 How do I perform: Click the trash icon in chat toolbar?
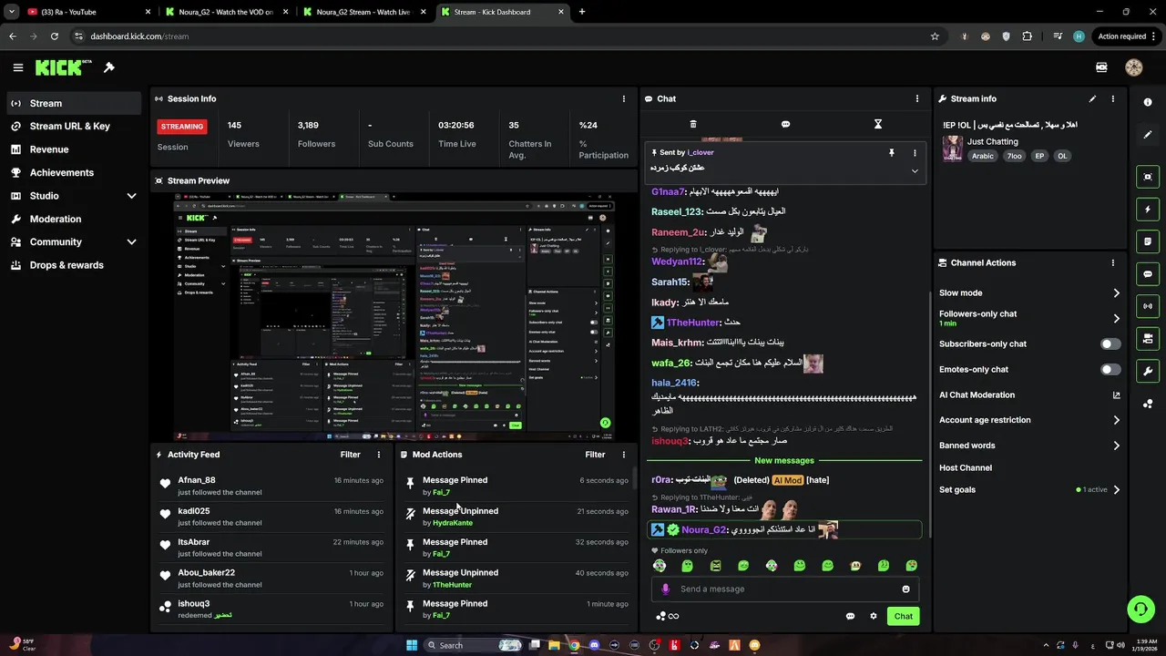tap(693, 124)
